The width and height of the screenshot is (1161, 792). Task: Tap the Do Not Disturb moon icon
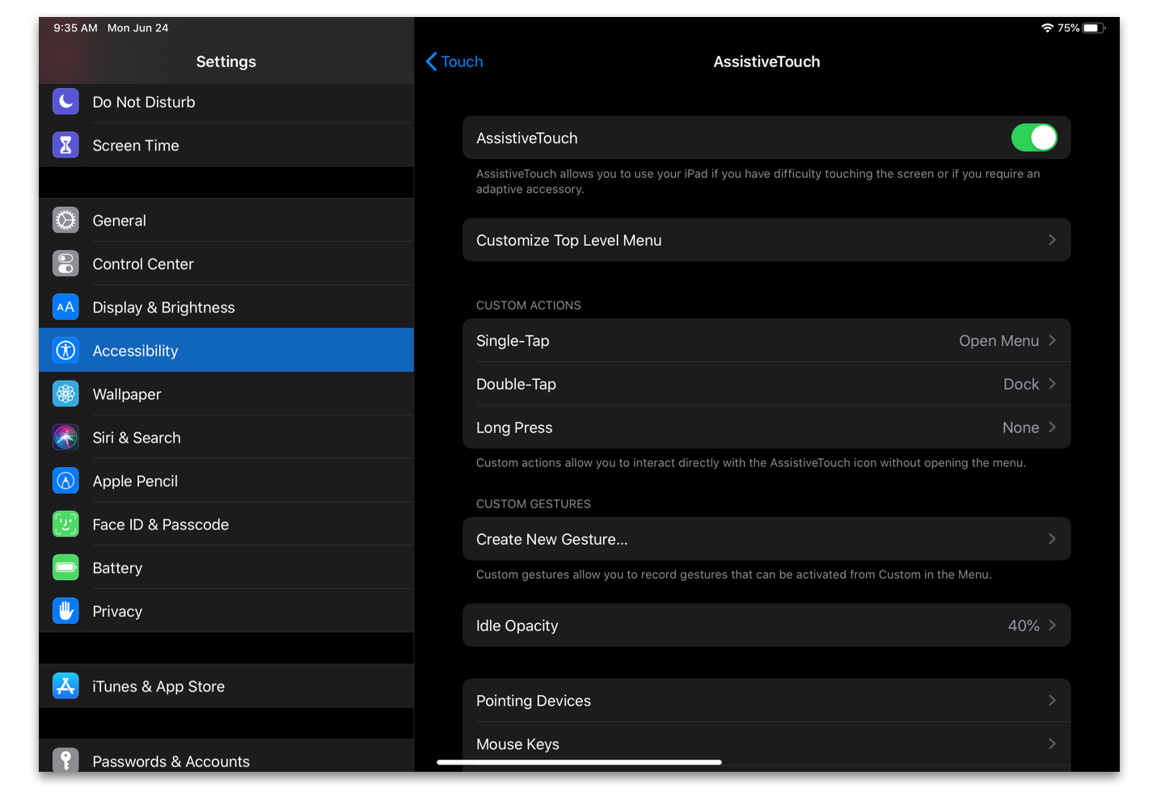tap(65, 102)
